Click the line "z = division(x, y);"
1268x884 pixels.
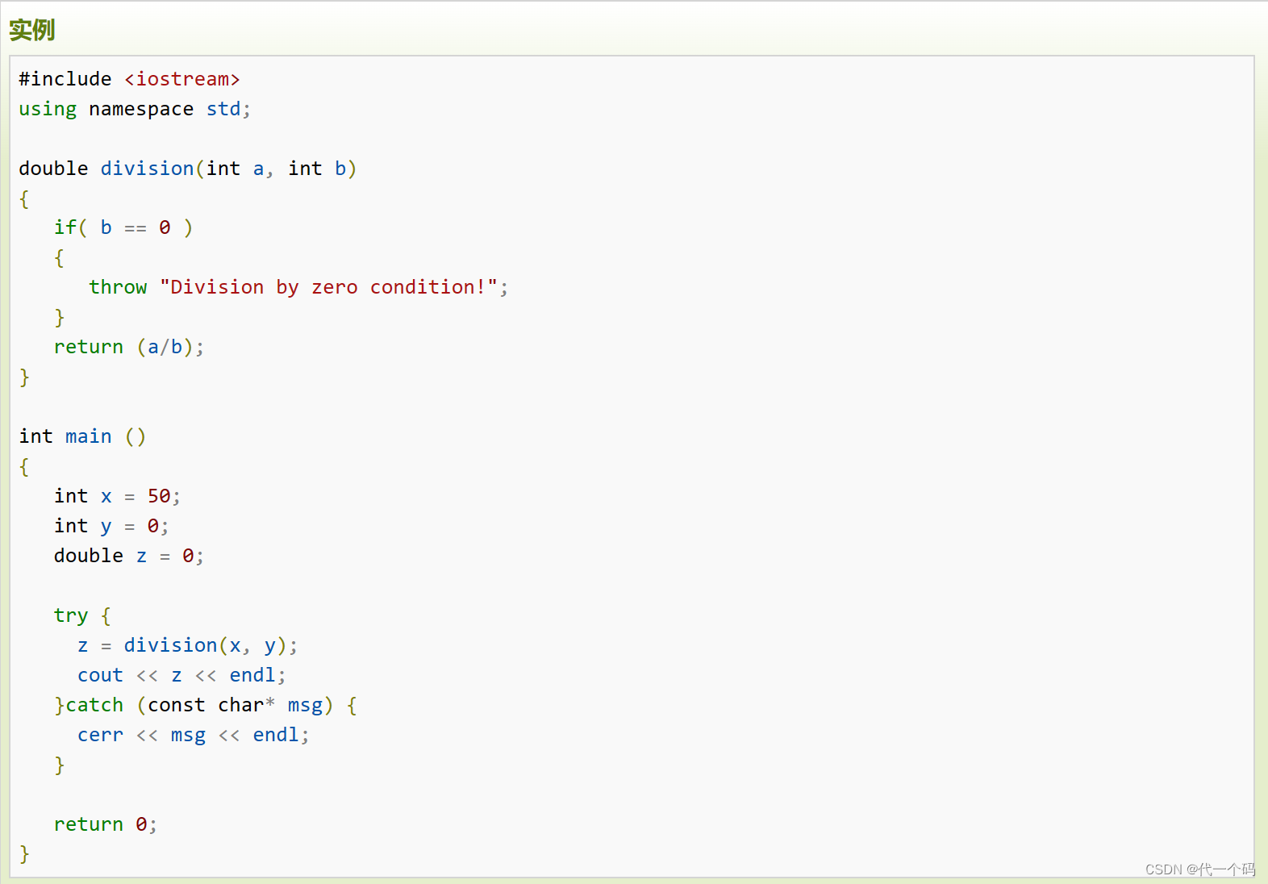tap(188, 645)
